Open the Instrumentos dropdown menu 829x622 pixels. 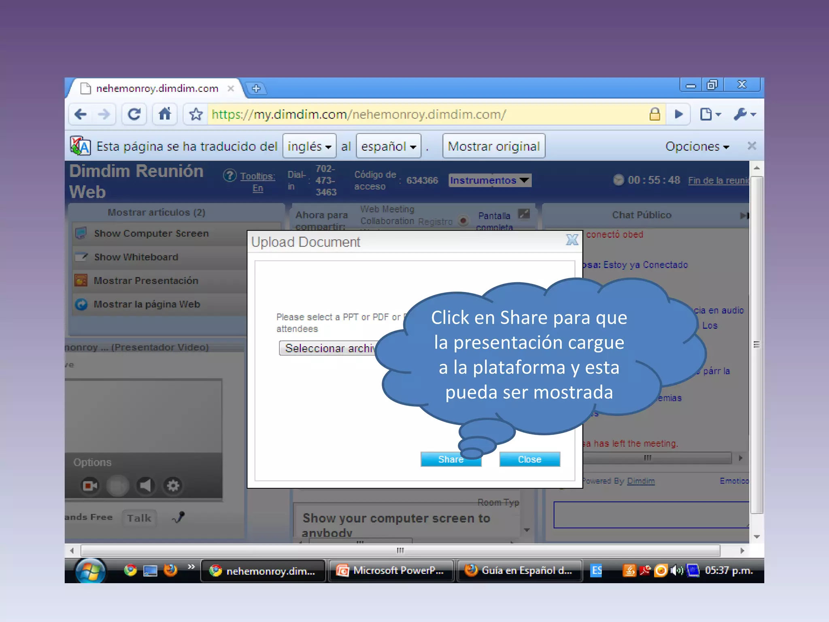490,180
